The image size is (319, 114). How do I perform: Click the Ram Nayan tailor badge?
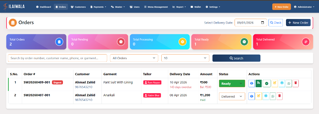click(152, 83)
